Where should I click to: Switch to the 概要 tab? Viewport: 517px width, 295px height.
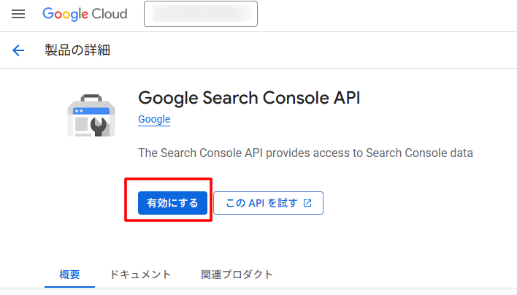pyautogui.click(x=69, y=275)
